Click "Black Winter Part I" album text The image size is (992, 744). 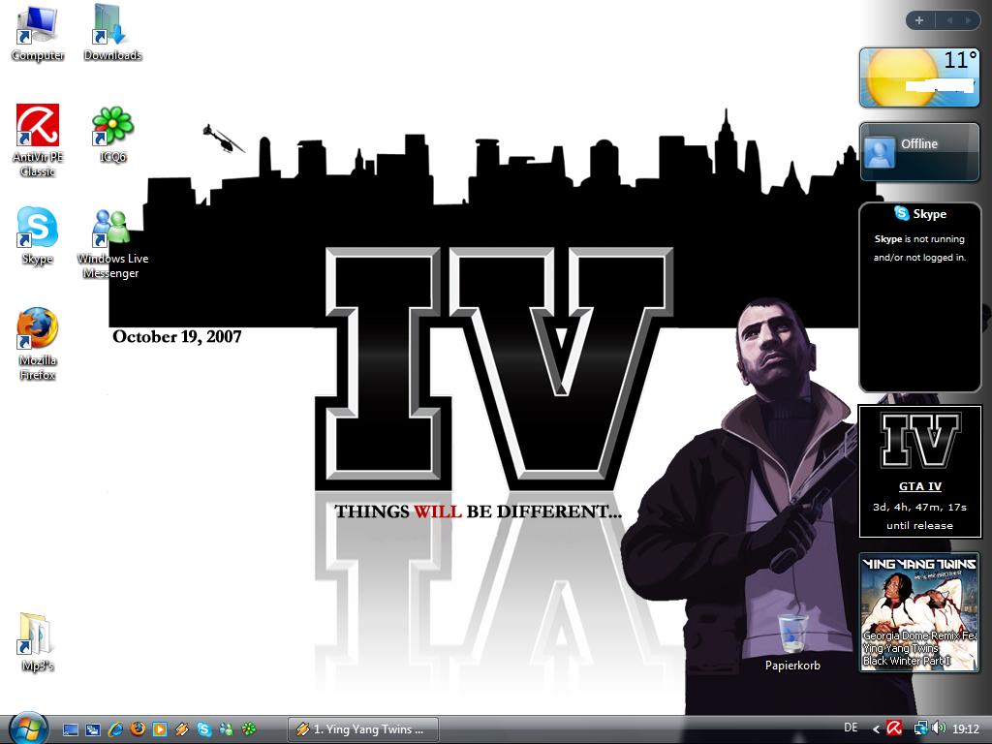pos(907,661)
